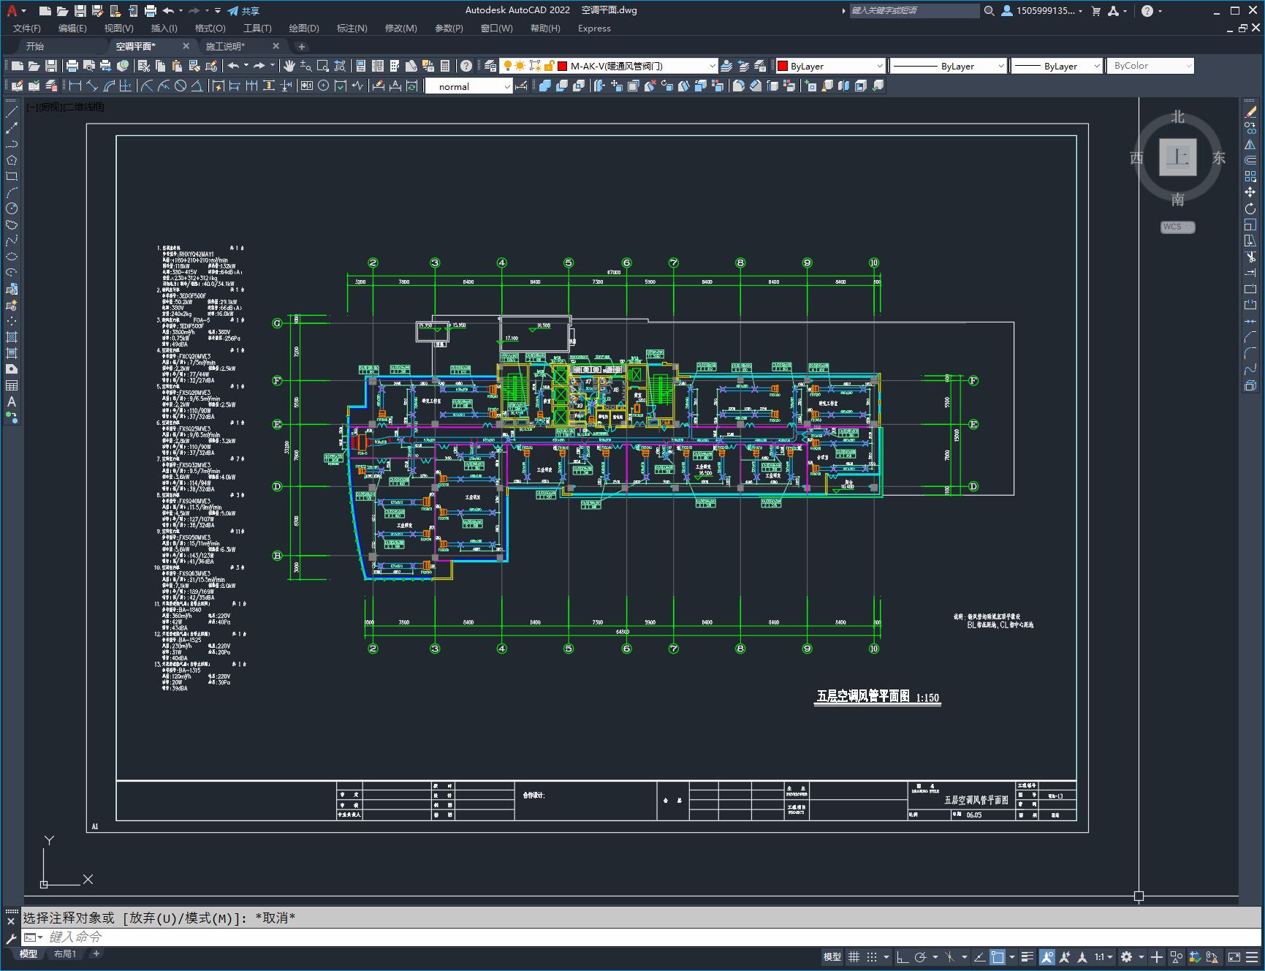Image resolution: width=1265 pixels, height=971 pixels.
Task: Switch to the 布局1 layout tab
Action: tap(65, 953)
